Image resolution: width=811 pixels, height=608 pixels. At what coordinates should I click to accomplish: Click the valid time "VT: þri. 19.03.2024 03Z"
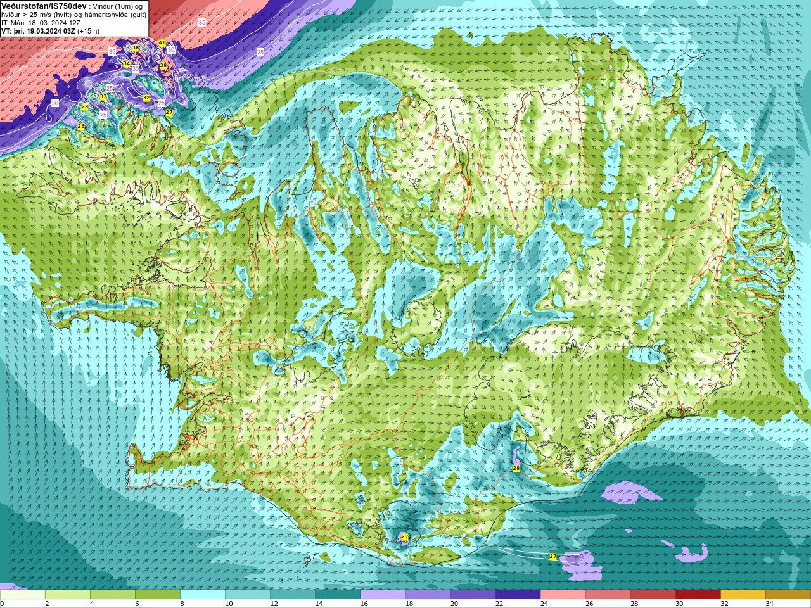[x=38, y=31]
